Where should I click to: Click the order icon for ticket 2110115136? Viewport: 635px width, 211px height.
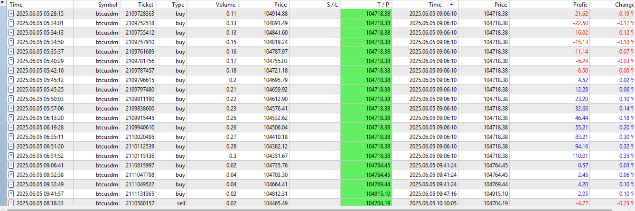[11, 156]
